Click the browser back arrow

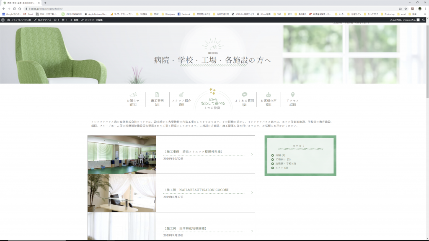[3, 9]
